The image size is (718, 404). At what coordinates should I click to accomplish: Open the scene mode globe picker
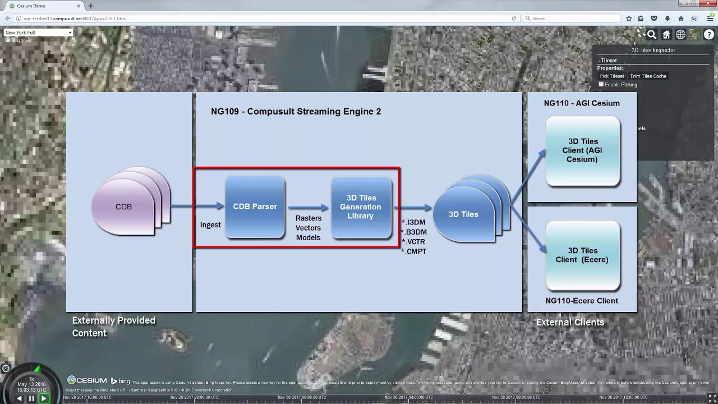coord(680,35)
